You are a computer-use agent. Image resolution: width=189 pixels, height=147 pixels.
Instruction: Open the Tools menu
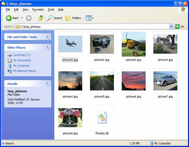pyautogui.click(x=51, y=10)
